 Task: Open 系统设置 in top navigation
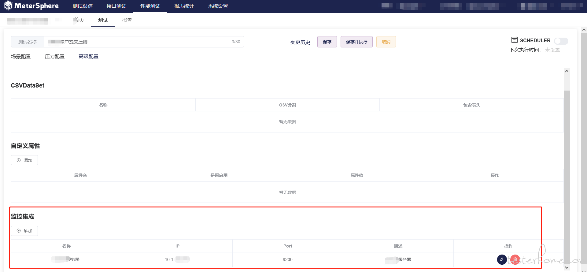click(218, 6)
